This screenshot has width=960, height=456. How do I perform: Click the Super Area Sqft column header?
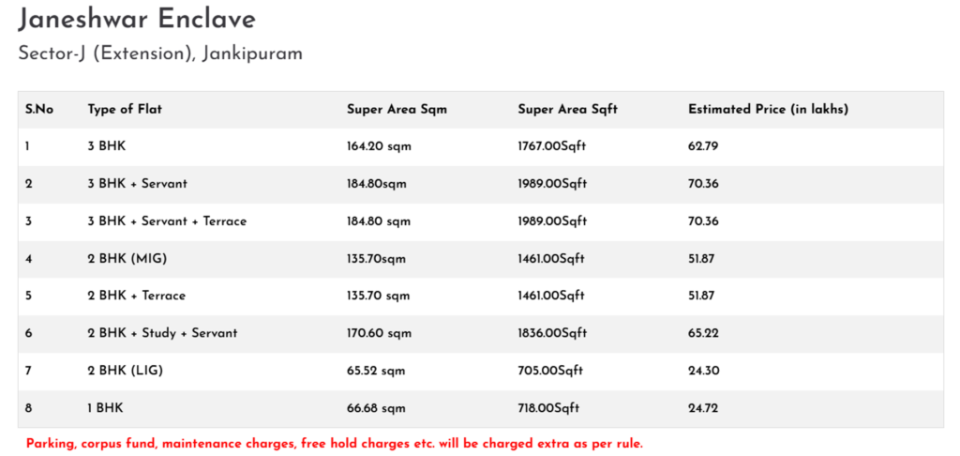point(567,110)
